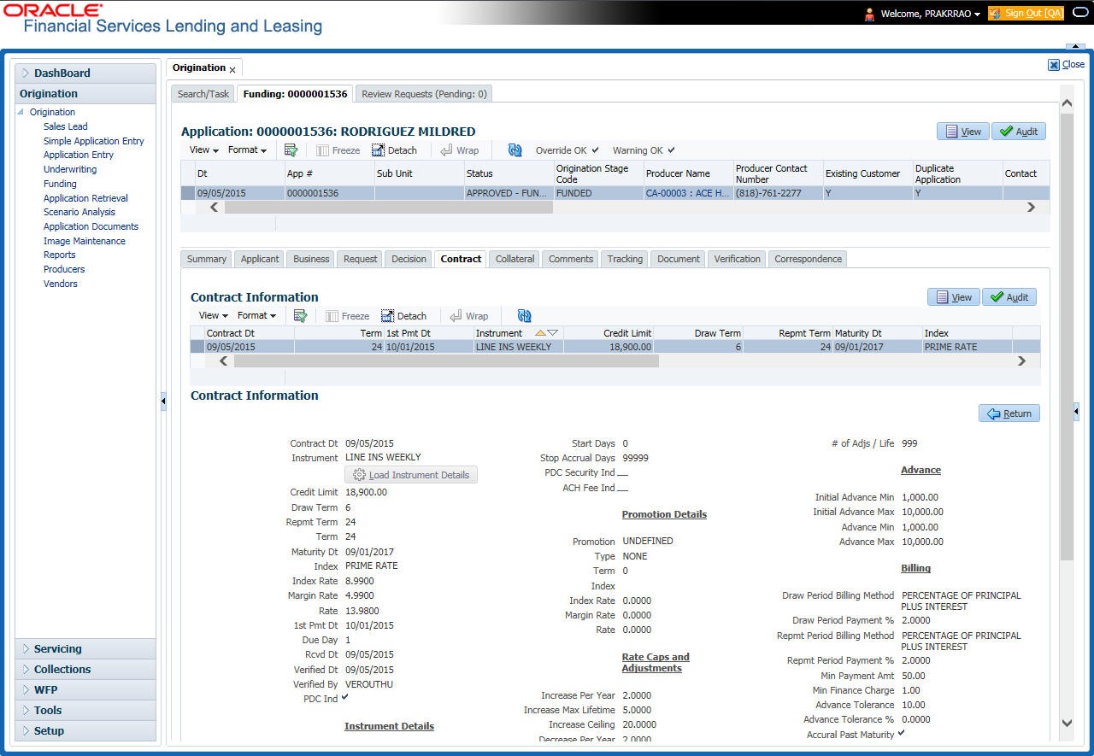This screenshot has width=1094, height=756.
Task: Toggle the Override OK checkbox
Action: click(x=595, y=150)
